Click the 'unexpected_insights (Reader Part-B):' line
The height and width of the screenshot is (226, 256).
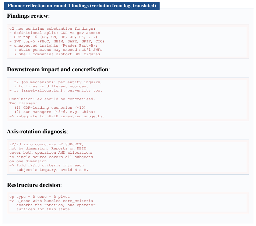coord(53,45)
